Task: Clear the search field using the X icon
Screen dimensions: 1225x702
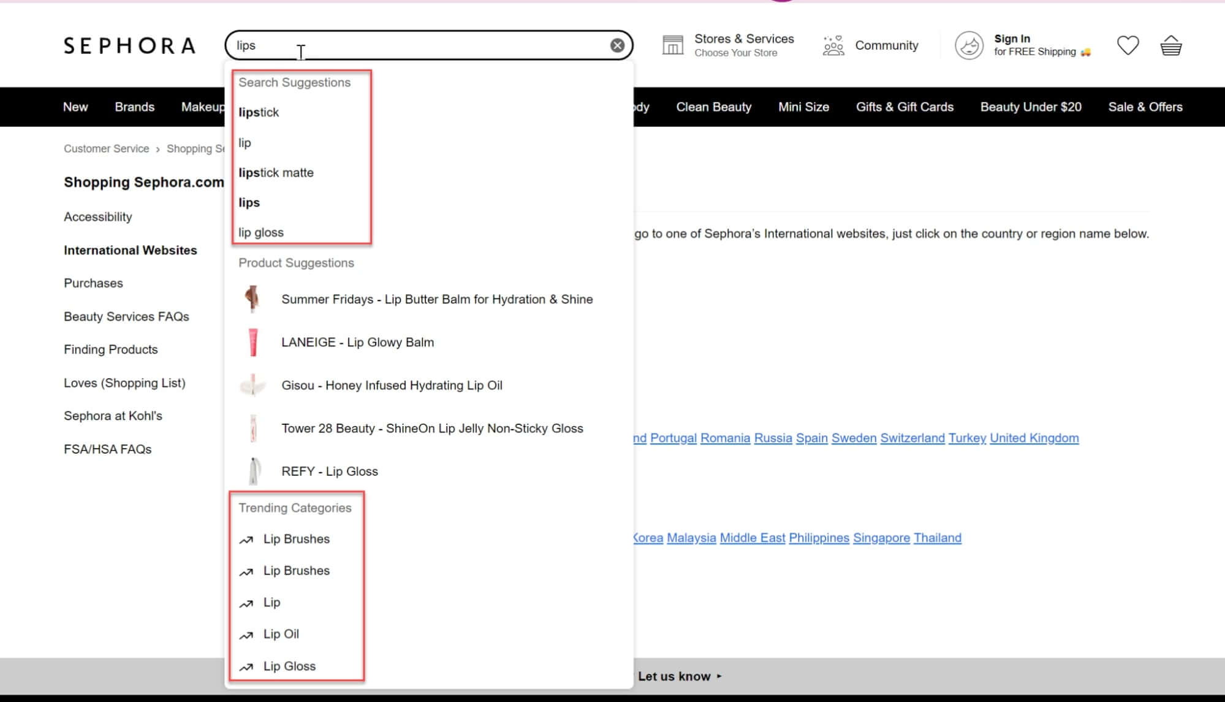Action: click(617, 44)
